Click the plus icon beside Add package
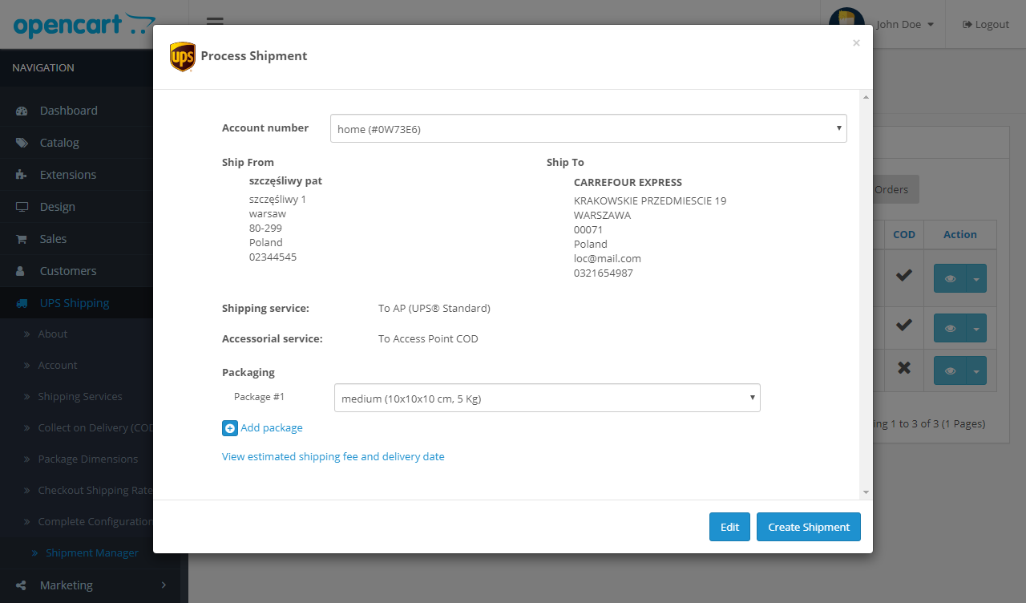Viewport: 1026px width, 603px height. tap(230, 428)
